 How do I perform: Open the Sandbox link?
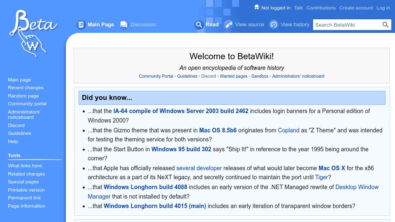pyautogui.click(x=260, y=76)
